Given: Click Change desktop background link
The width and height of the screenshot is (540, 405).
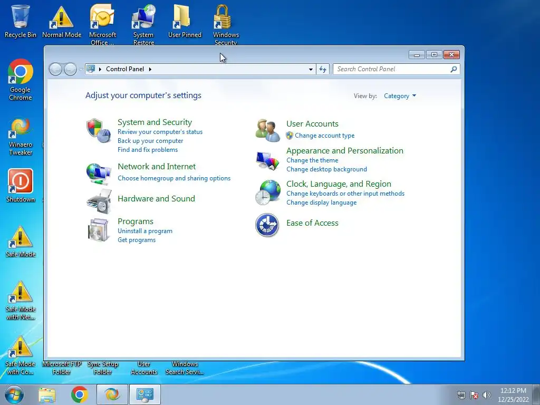Looking at the screenshot, I should pos(326,169).
